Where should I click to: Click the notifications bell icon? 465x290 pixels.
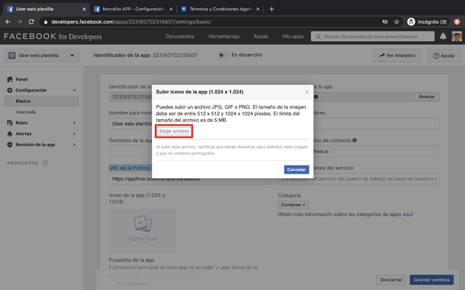[443, 36]
